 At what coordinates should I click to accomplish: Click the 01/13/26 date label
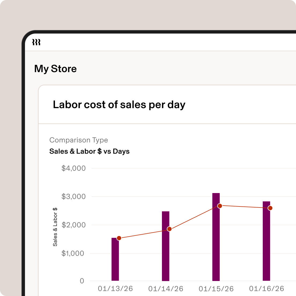(115, 289)
